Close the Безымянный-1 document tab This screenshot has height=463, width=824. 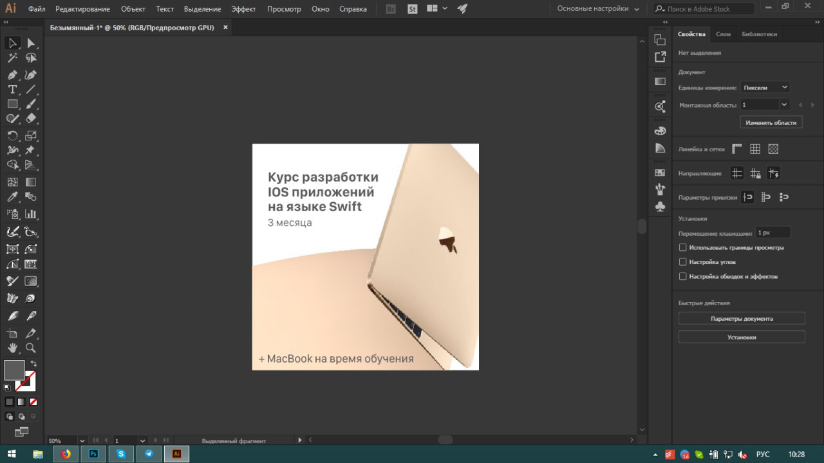(225, 28)
